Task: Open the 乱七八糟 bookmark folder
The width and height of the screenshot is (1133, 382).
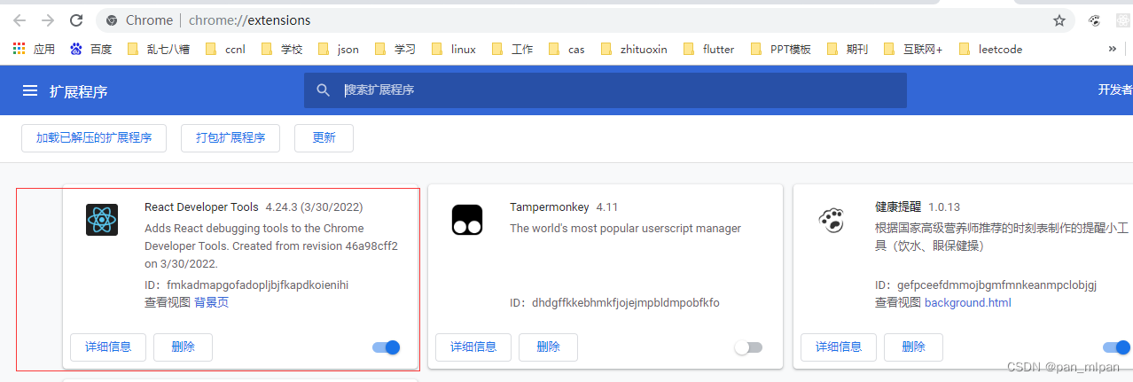Action: pos(159,49)
